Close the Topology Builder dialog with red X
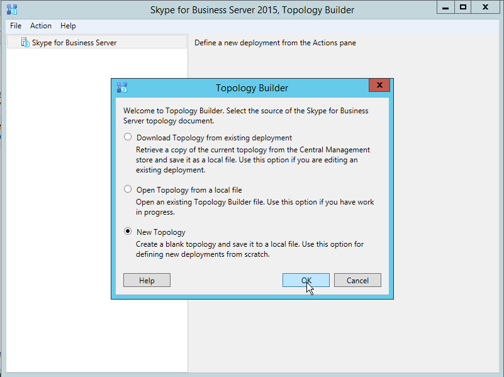This screenshot has height=377, width=504. 379,86
